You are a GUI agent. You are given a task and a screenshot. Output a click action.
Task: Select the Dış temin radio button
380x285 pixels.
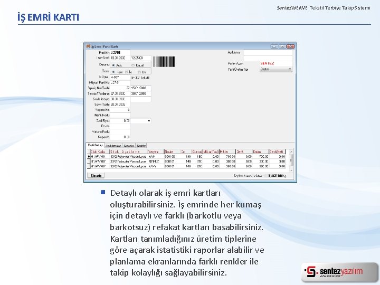click(x=139, y=72)
